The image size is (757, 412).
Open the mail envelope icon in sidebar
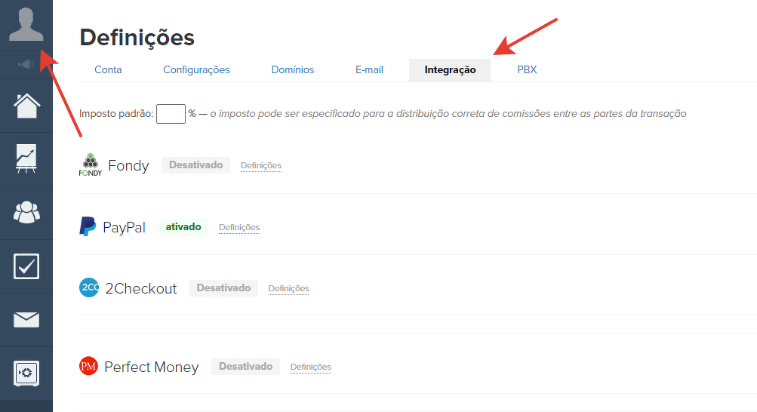pos(26,320)
